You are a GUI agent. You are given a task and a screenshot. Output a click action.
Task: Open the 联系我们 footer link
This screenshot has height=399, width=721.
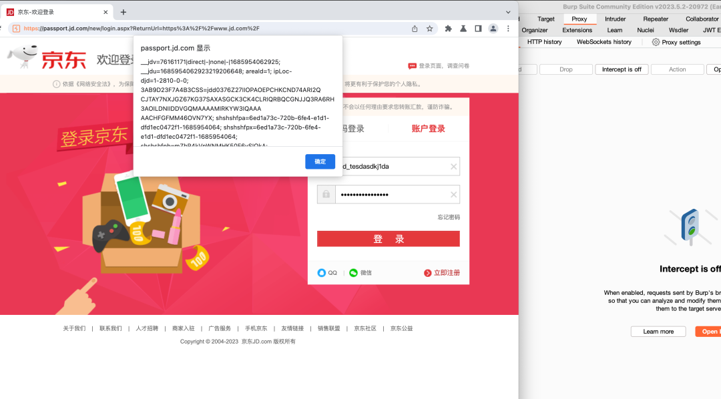[x=110, y=328]
